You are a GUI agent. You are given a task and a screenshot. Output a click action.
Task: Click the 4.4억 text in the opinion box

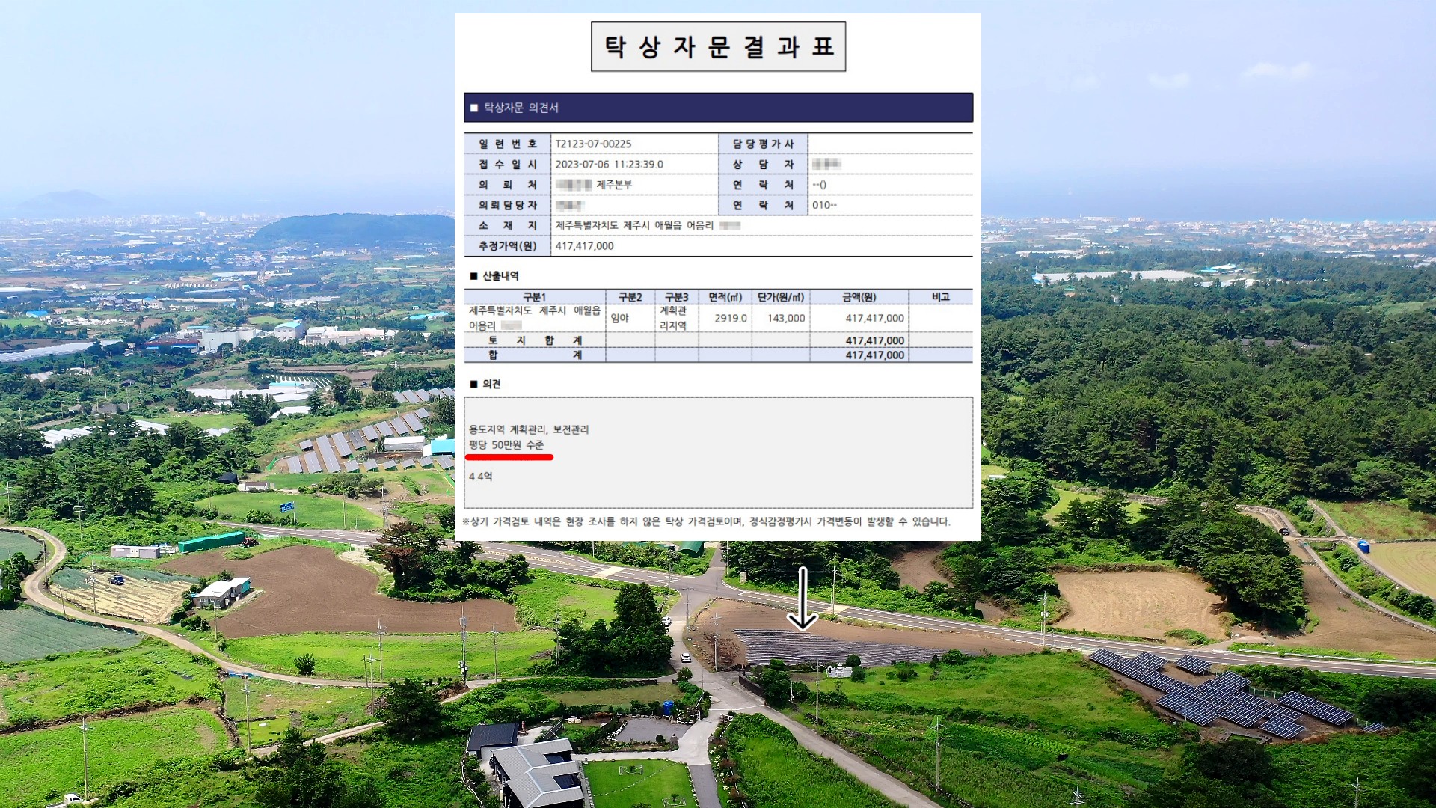click(481, 477)
